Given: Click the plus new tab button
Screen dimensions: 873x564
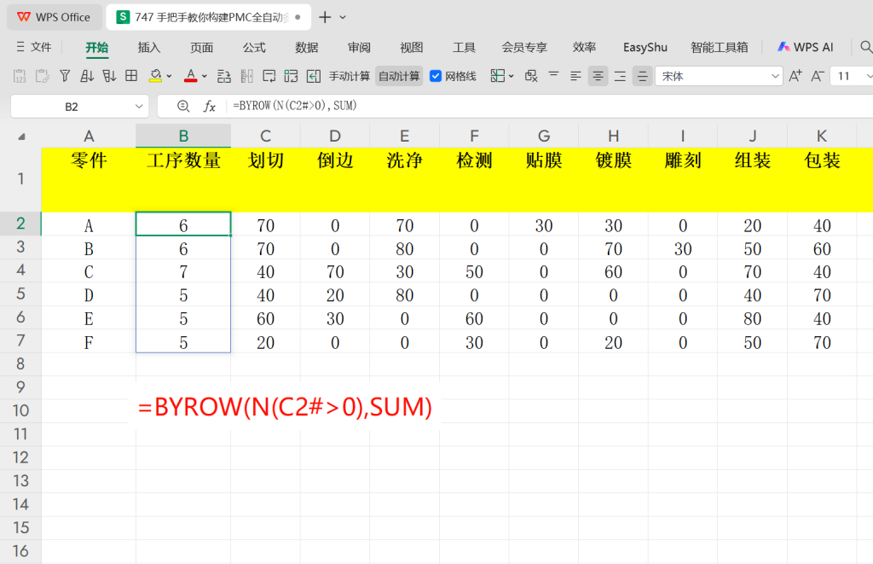Looking at the screenshot, I should point(325,17).
